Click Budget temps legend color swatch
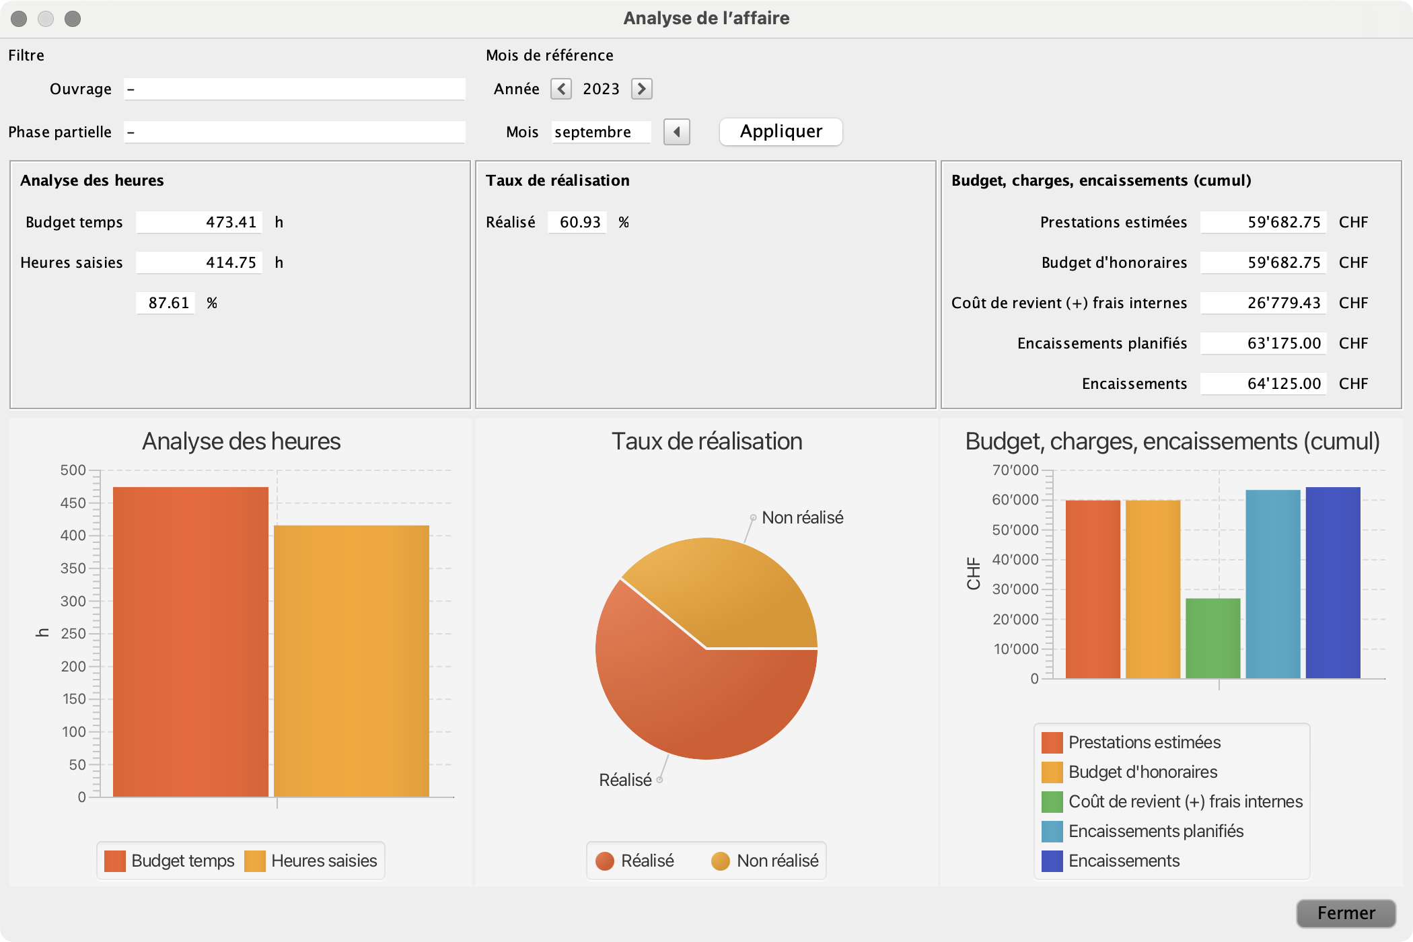The width and height of the screenshot is (1413, 942). pyautogui.click(x=115, y=861)
